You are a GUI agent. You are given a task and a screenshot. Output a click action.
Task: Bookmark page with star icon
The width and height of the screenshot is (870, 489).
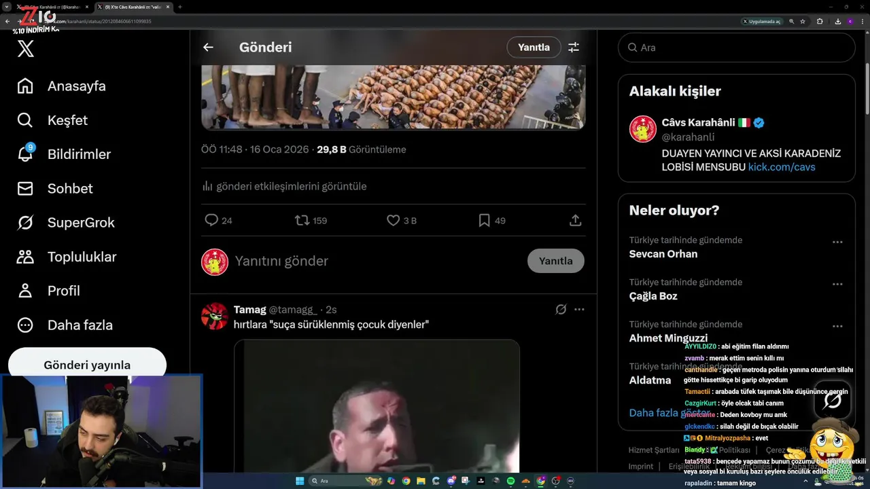click(803, 22)
